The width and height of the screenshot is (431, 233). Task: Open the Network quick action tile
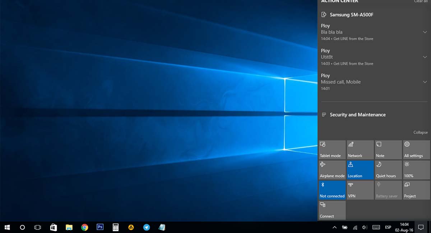click(x=360, y=149)
